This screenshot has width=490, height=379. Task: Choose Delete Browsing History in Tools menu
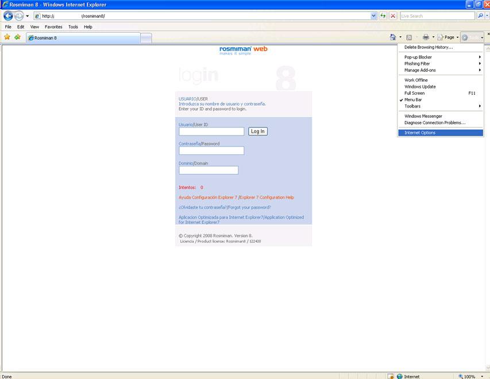pyautogui.click(x=441, y=47)
